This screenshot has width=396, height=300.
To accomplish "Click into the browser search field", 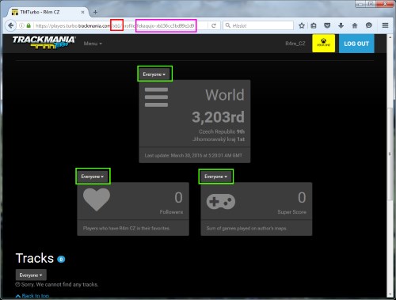I will pyautogui.click(x=258, y=25).
